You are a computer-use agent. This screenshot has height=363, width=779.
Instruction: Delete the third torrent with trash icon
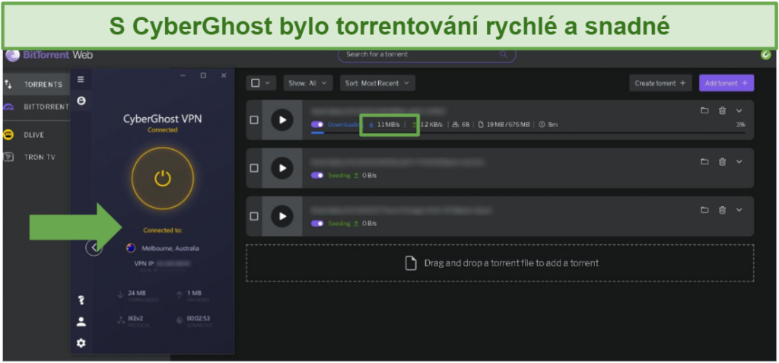[x=723, y=210]
